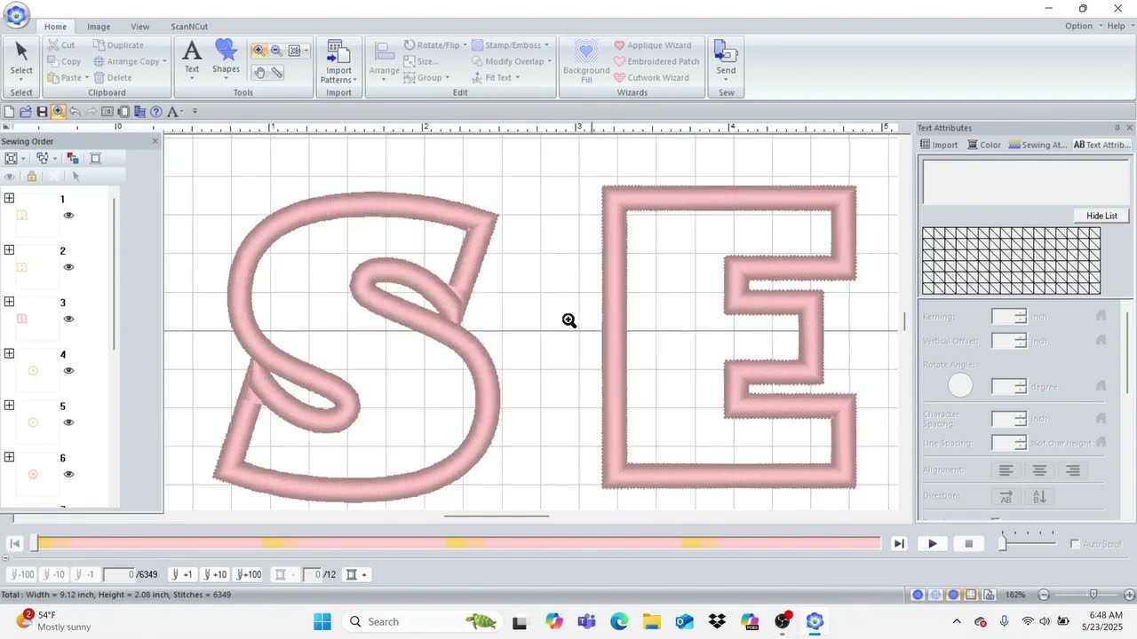Viewport: 1137px width, 639px height.
Task: Advance simulation by +1 stitch
Action: pyautogui.click(x=182, y=574)
